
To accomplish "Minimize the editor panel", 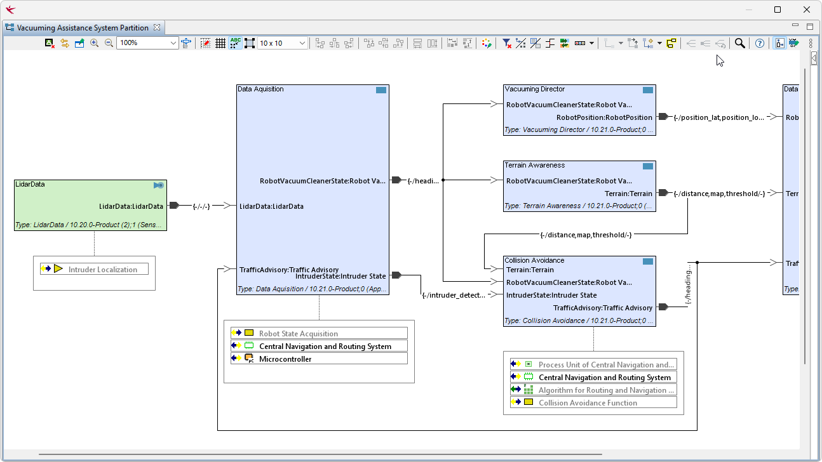I will coord(795,25).
